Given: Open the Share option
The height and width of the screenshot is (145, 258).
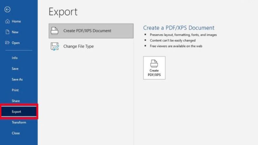Looking at the screenshot, I should click(16, 101).
